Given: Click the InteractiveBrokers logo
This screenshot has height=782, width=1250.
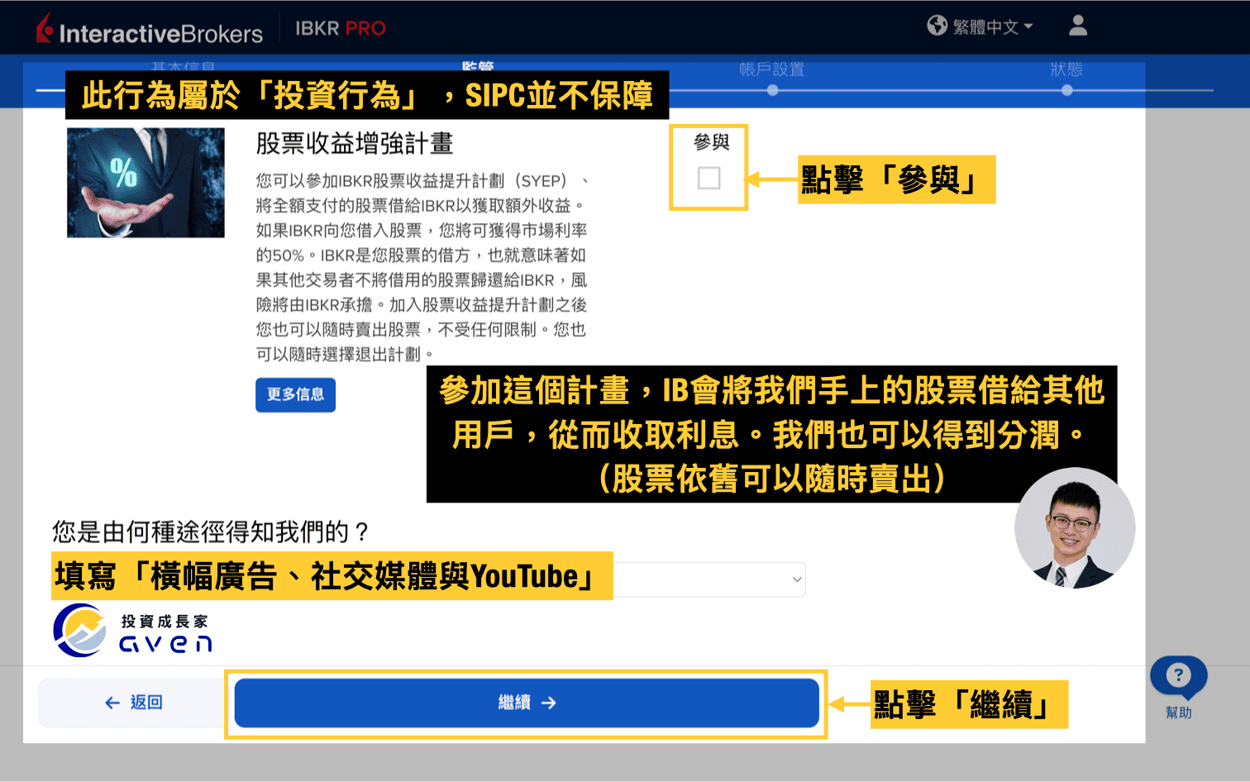Looking at the screenshot, I should (149, 27).
